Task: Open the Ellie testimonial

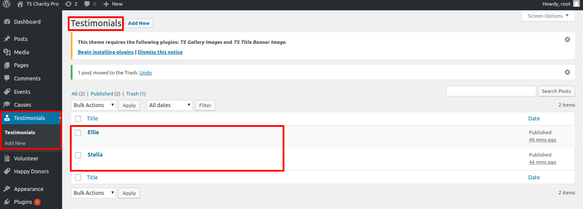Action: (93, 132)
